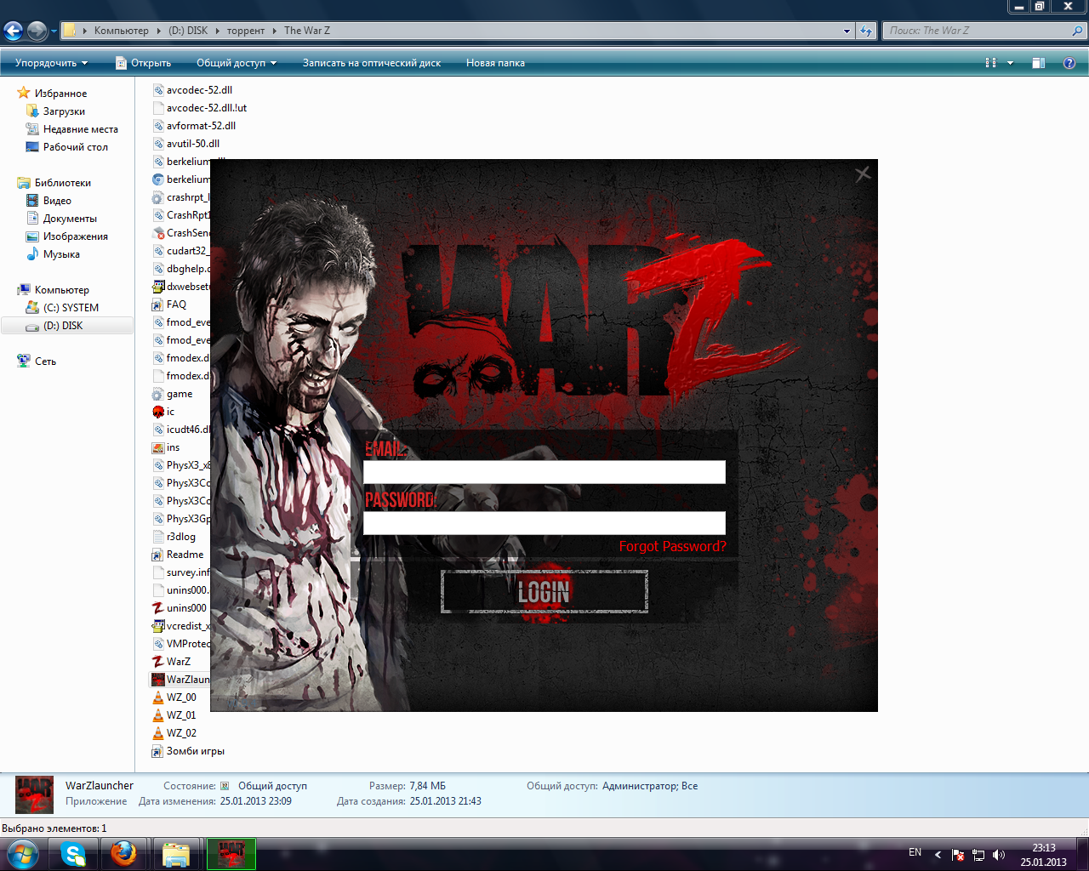Choose Записать на оптический диск

pos(372,63)
